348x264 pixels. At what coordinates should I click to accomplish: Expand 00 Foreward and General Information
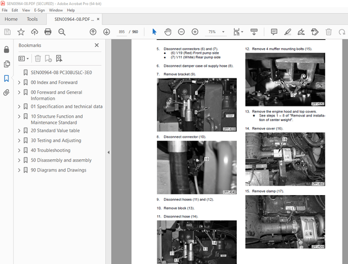[x=19, y=92]
